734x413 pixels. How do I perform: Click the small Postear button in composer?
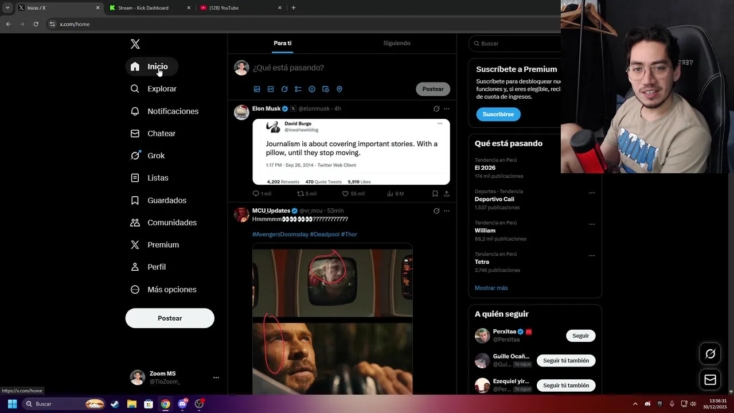click(x=433, y=89)
